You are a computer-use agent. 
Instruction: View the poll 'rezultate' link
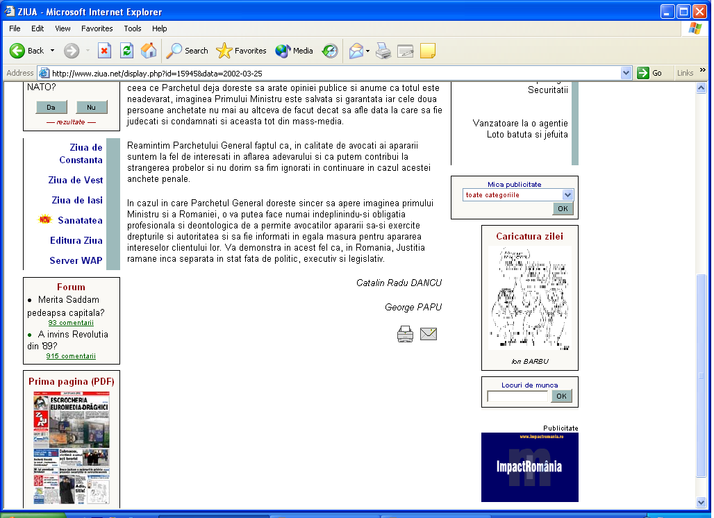pos(71,122)
